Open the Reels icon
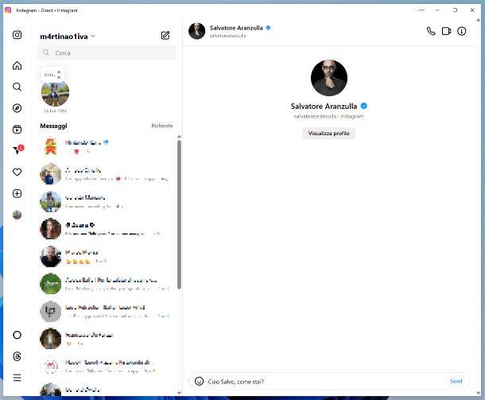The height and width of the screenshot is (400, 485). [x=17, y=130]
